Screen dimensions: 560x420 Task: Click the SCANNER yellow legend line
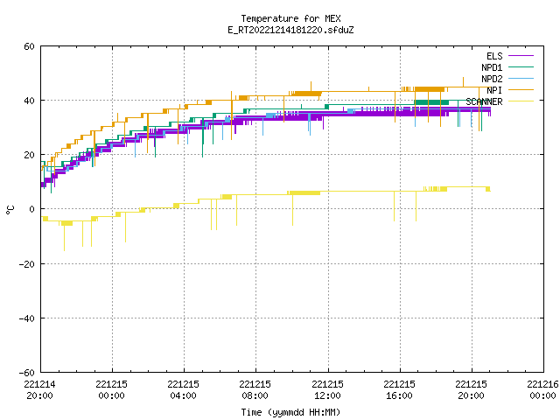point(521,101)
